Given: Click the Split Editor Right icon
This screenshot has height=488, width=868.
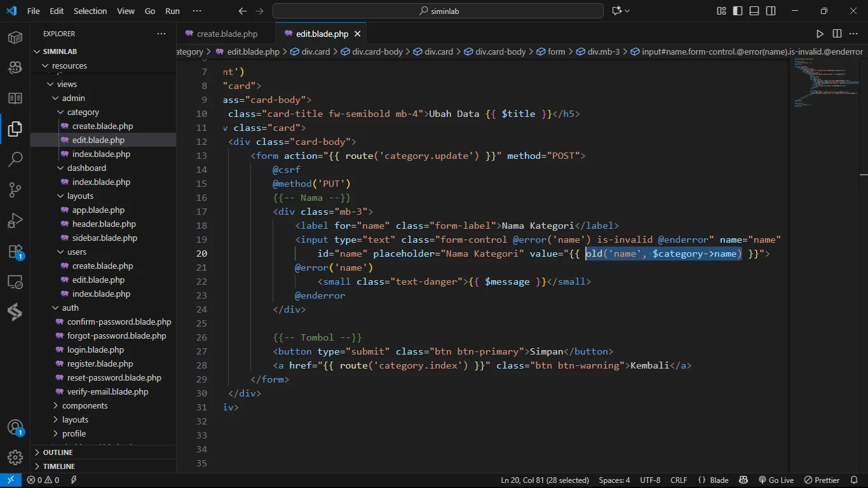Looking at the screenshot, I should pyautogui.click(x=837, y=34).
